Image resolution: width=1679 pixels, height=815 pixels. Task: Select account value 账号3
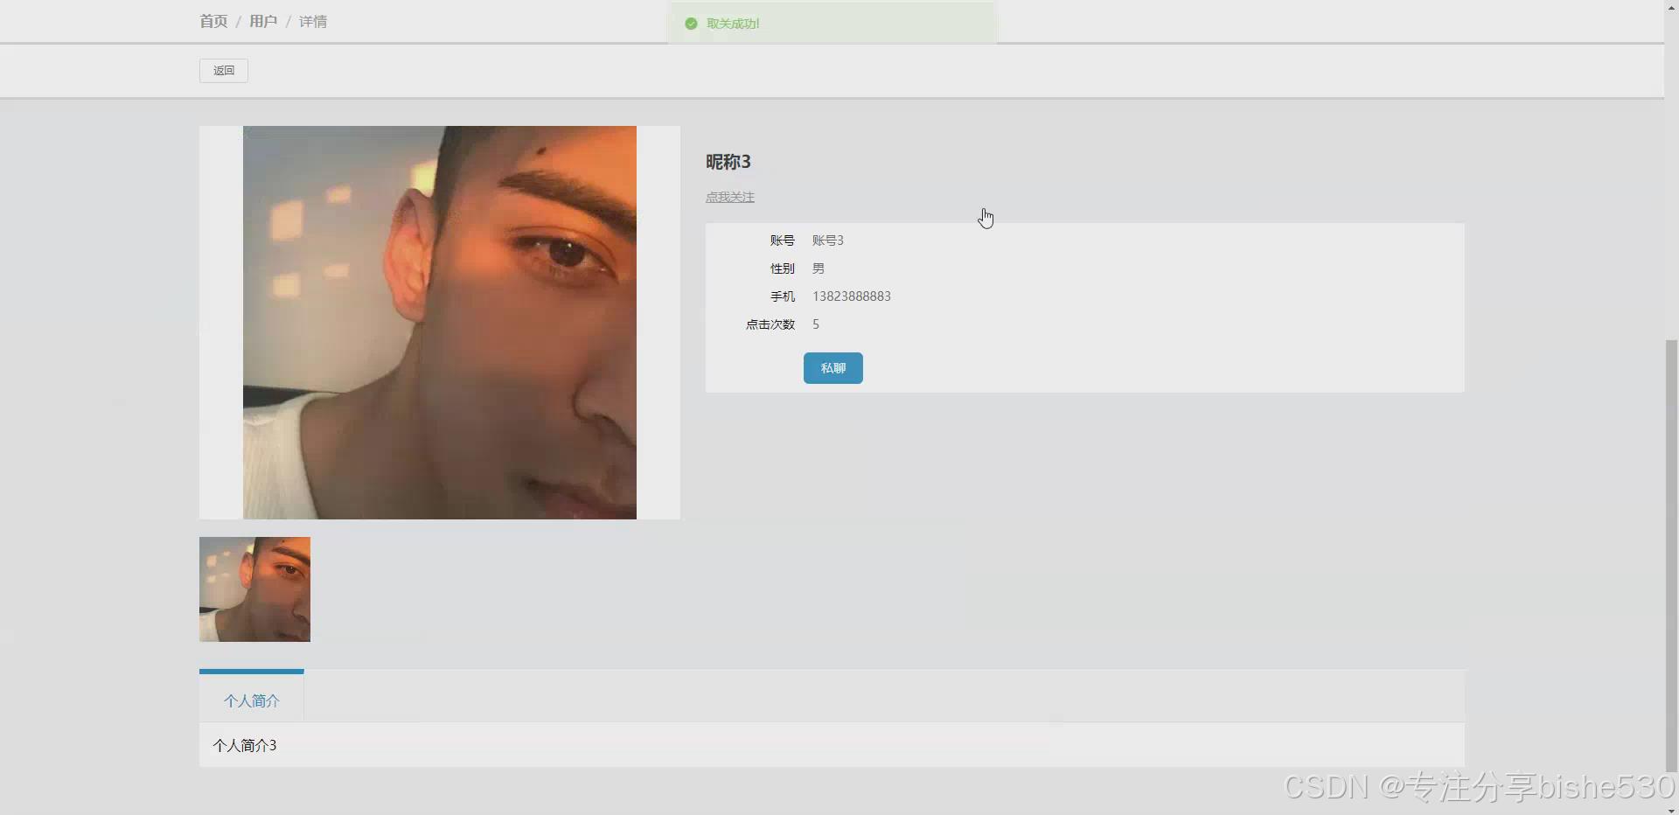coord(828,240)
